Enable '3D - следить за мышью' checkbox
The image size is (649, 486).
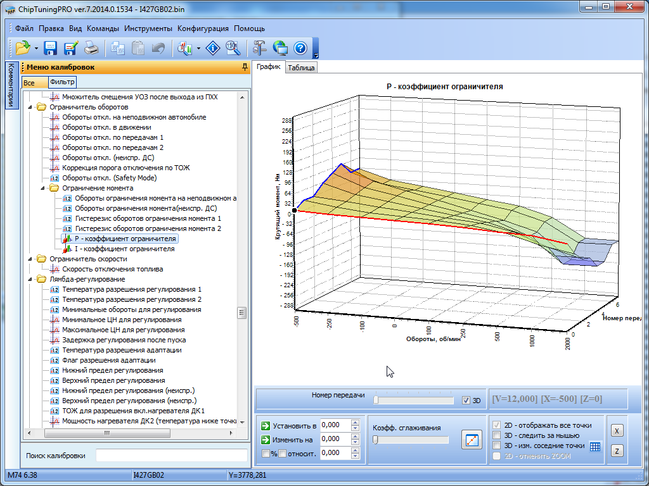[498, 435]
